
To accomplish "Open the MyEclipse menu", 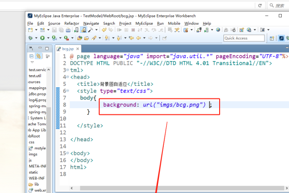I will [144, 23].
